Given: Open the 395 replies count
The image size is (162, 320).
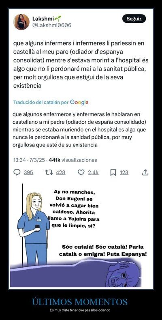Looking at the screenshot, I should click(x=28, y=172).
